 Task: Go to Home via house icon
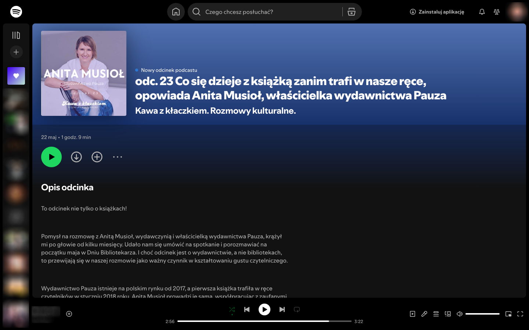176,12
